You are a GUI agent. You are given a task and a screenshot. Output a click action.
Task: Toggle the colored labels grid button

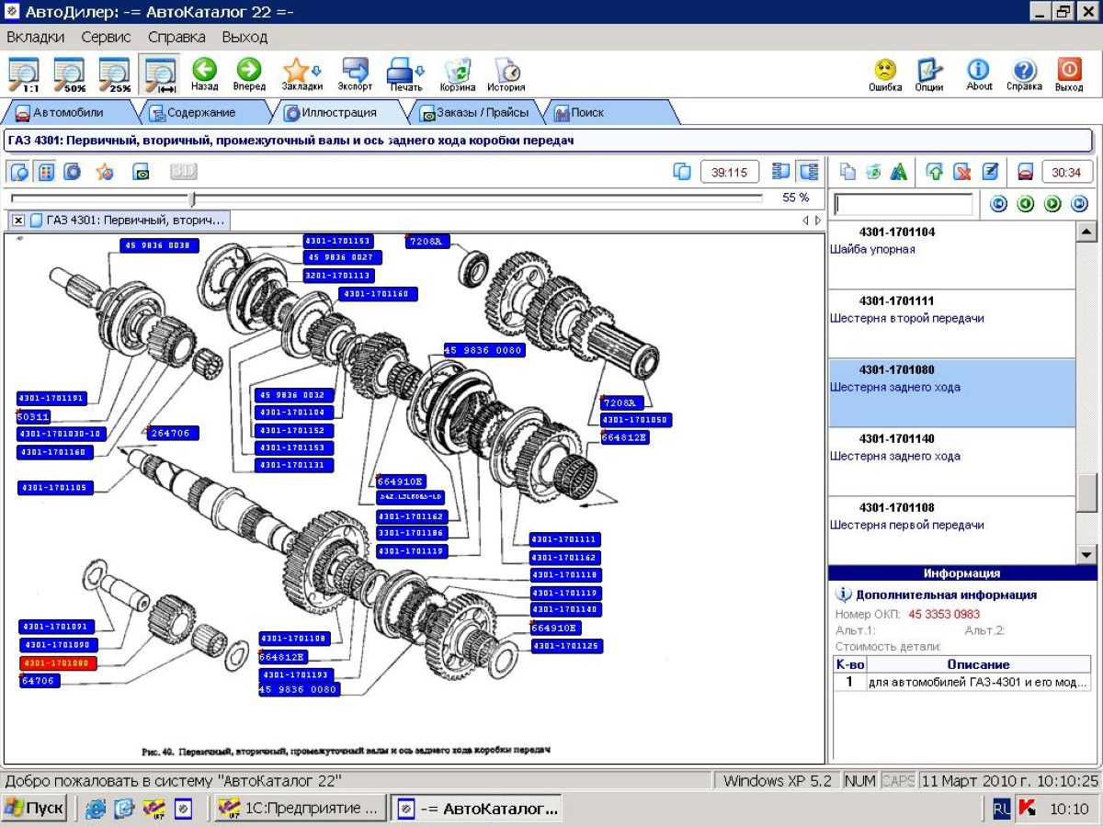(x=45, y=172)
